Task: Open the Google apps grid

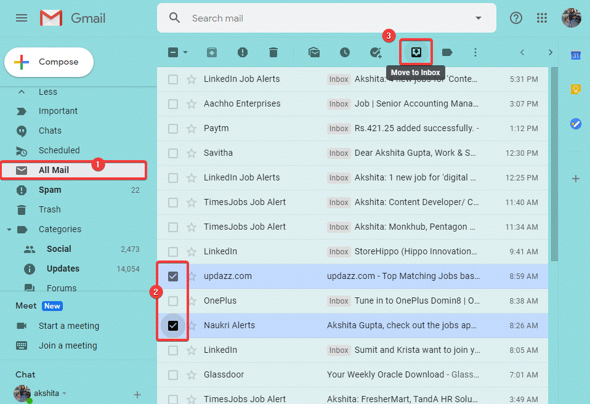Action: tap(542, 18)
